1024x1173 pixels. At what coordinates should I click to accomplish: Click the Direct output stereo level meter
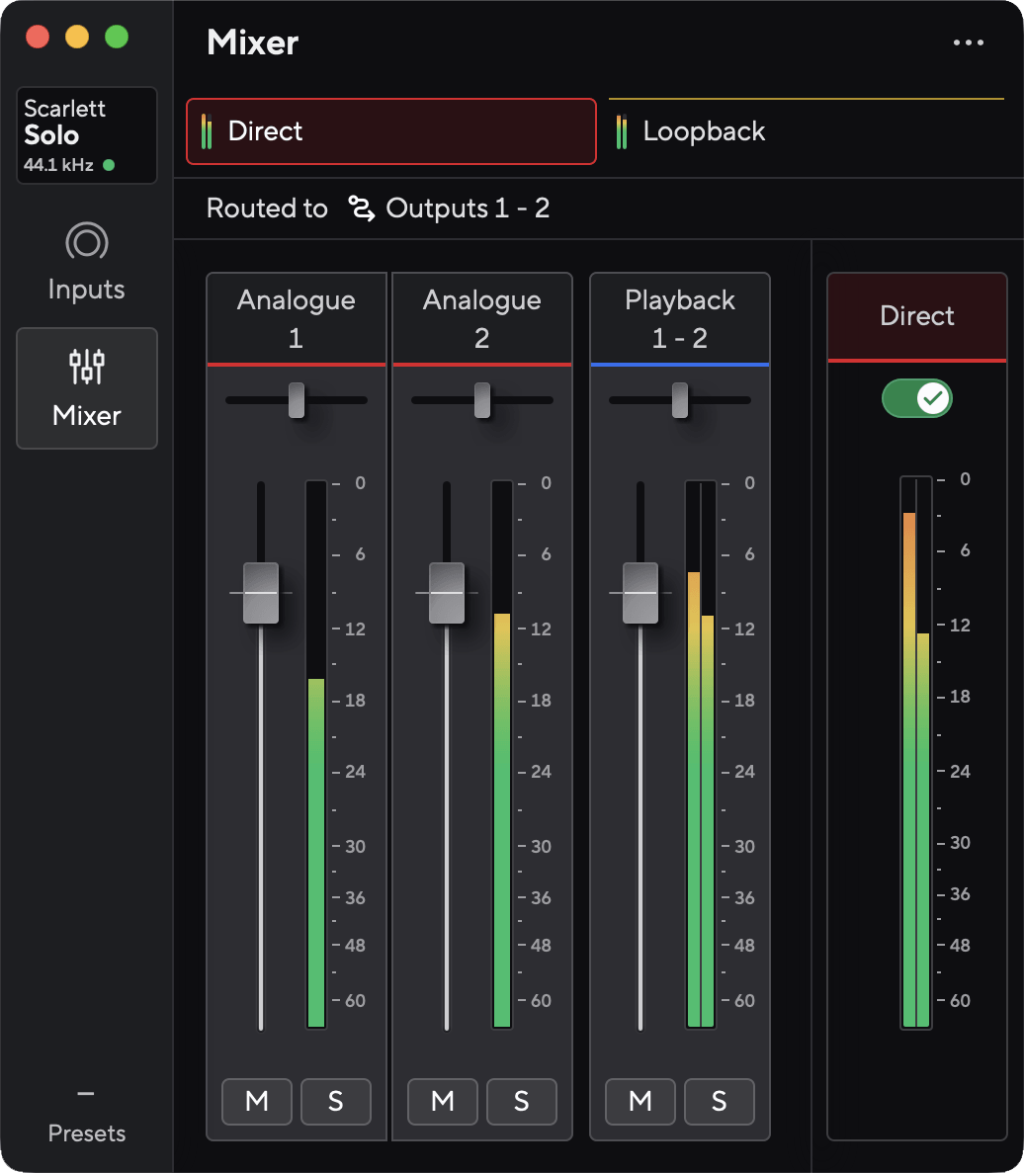(x=916, y=753)
